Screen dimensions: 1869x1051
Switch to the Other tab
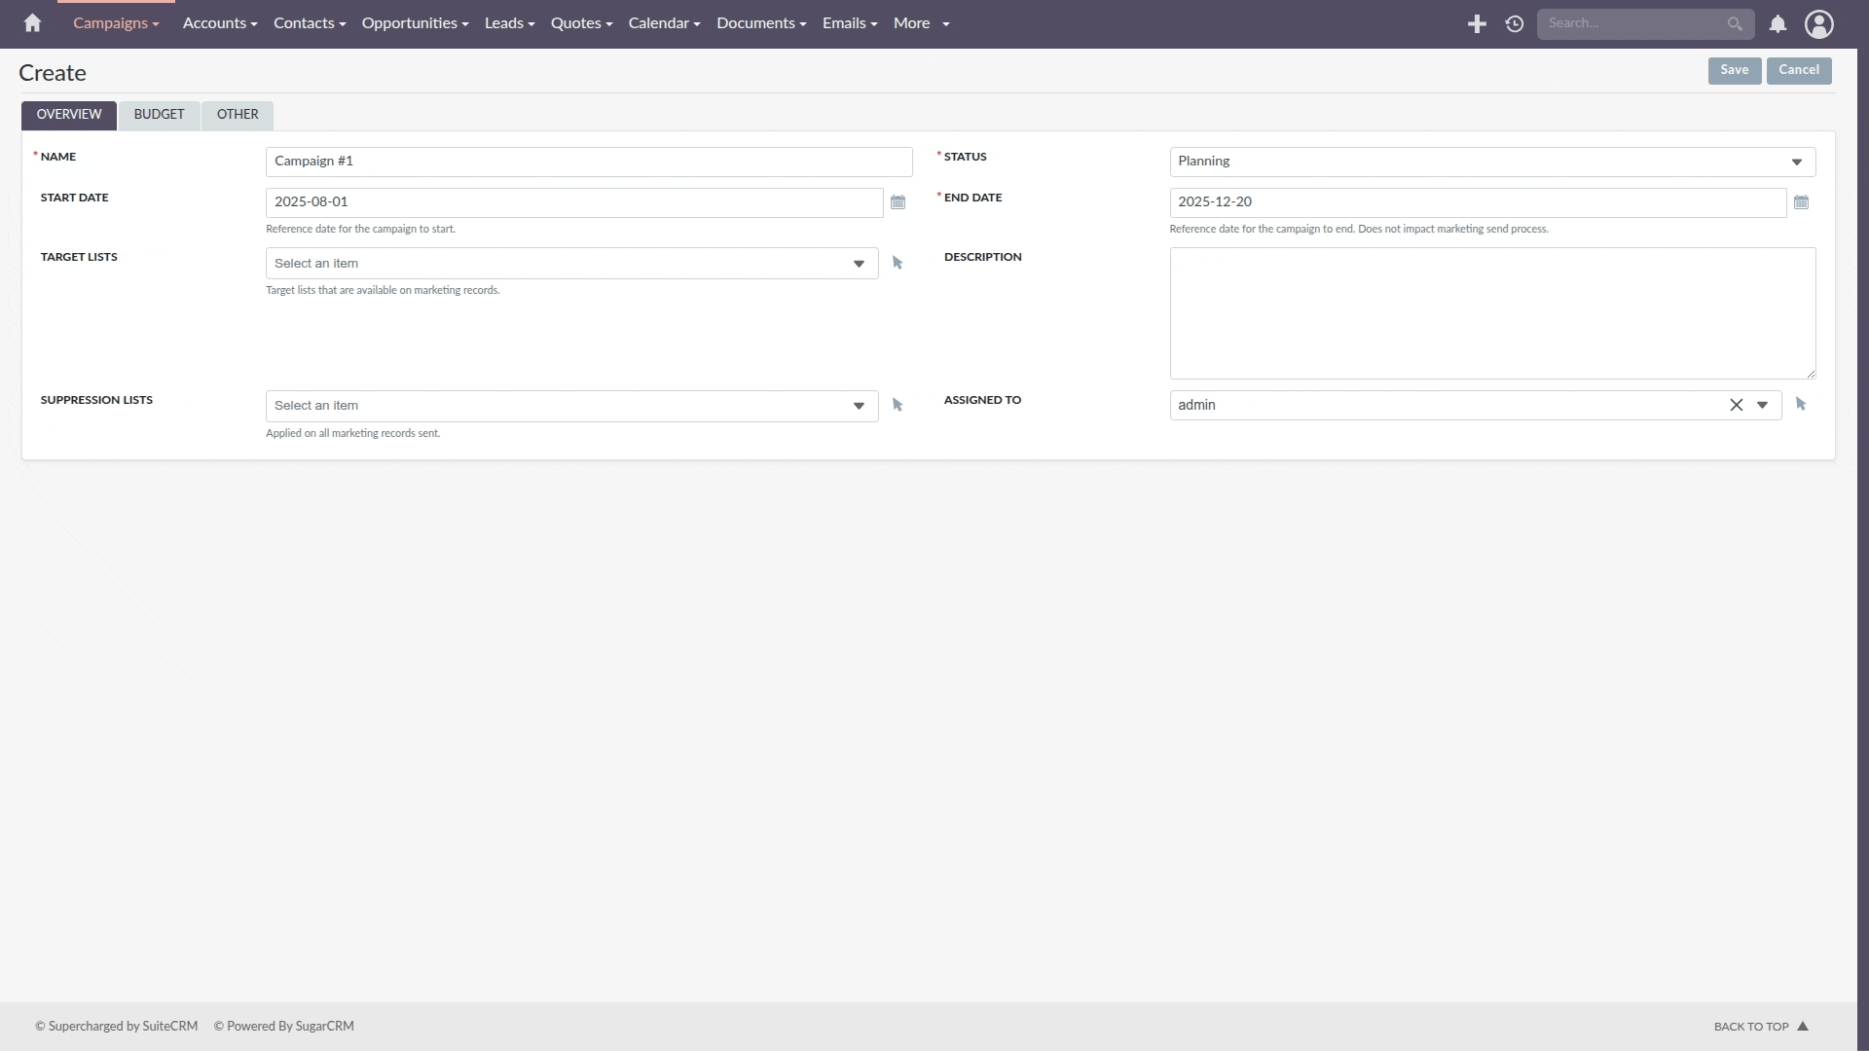(x=238, y=115)
